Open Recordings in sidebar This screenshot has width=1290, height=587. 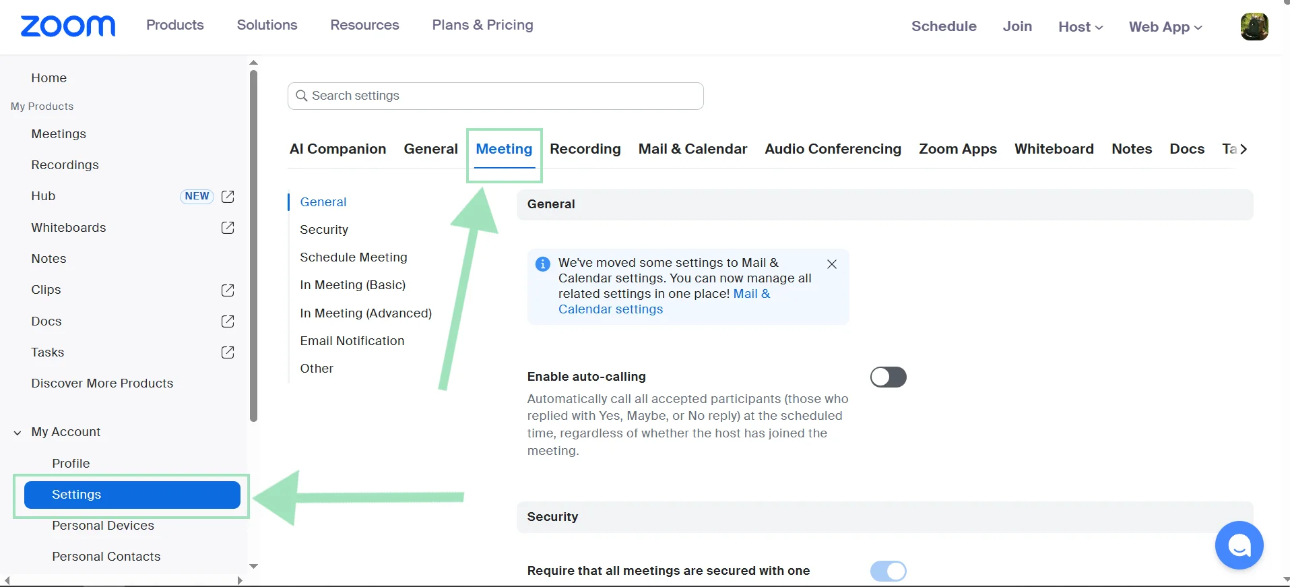click(65, 165)
